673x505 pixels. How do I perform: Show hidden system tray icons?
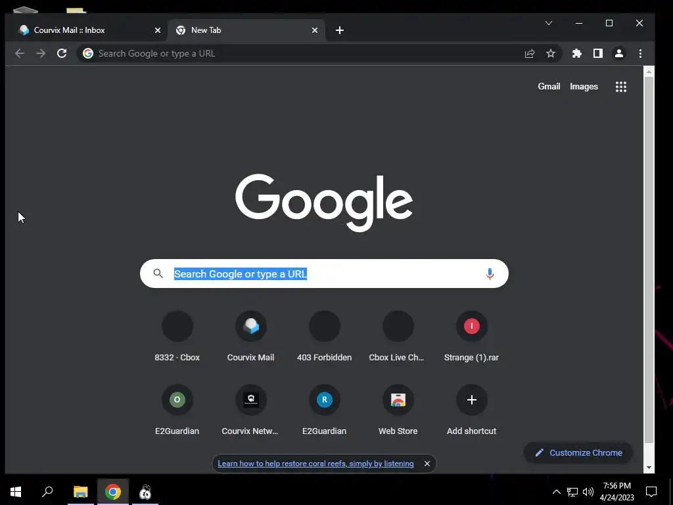coord(556,492)
